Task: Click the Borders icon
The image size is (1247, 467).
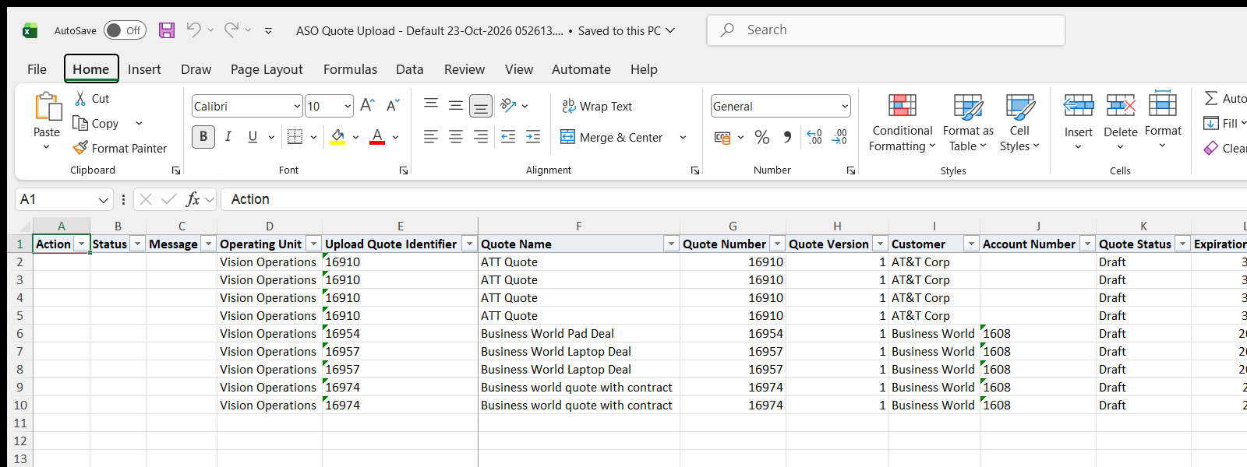Action: (295, 137)
